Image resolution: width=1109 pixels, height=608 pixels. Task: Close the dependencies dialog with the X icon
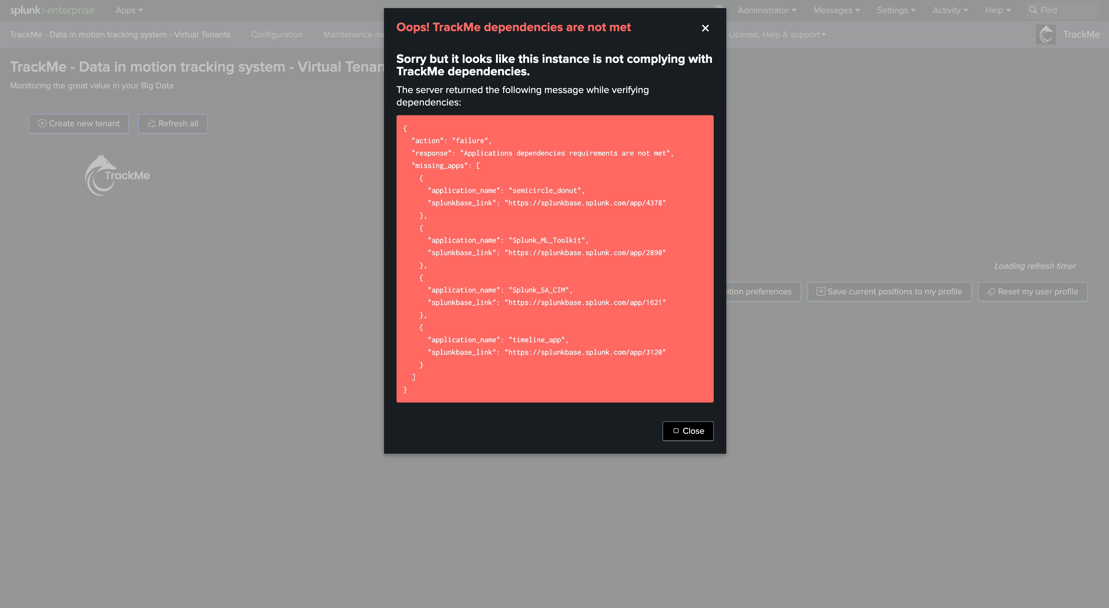[705, 28]
